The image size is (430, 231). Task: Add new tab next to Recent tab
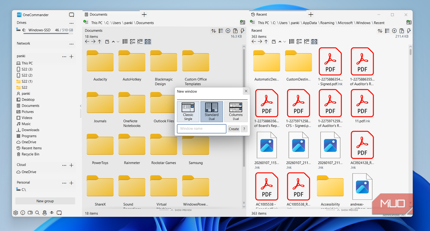311,15
